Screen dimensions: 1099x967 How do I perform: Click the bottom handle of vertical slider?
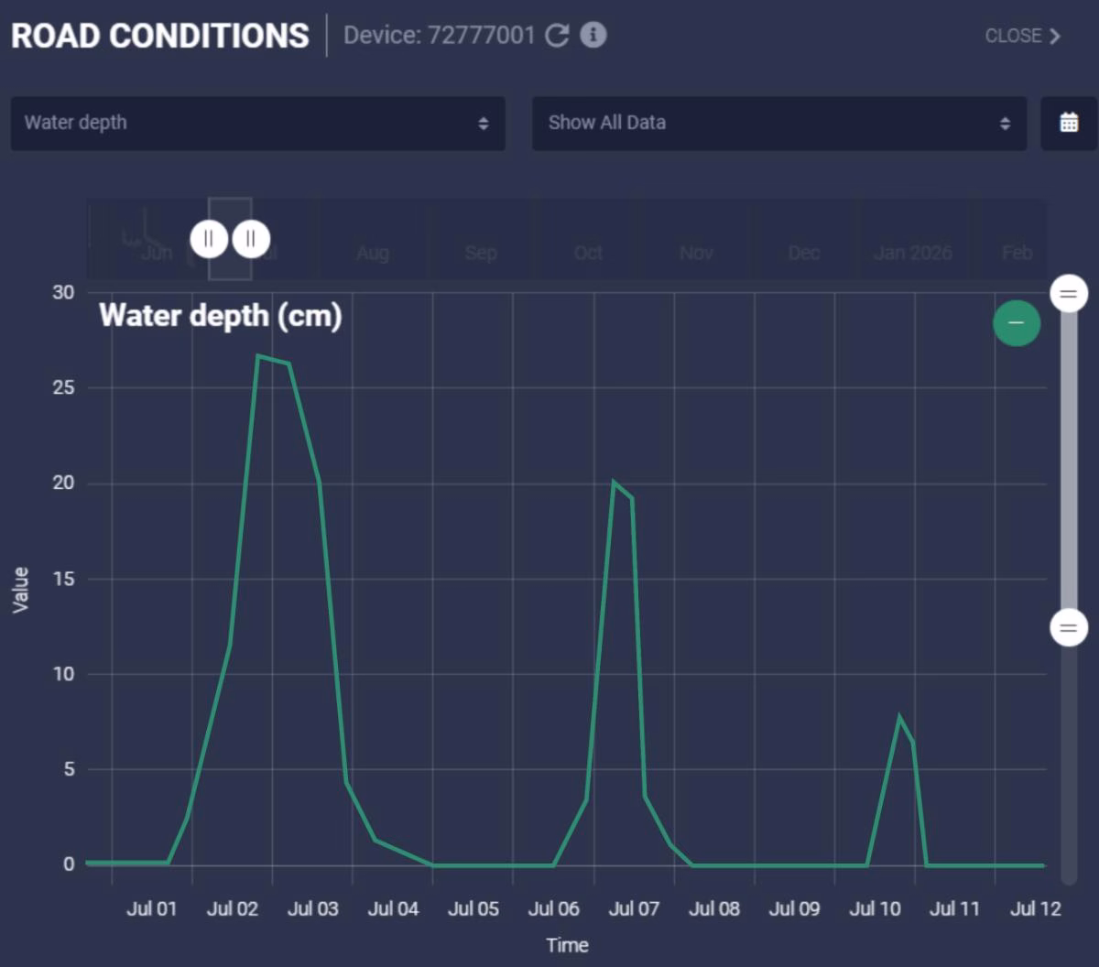pyautogui.click(x=1068, y=628)
